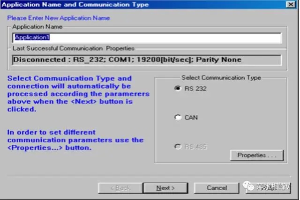Image resolution: width=300 pixels, height=200 pixels.
Task: Click the 'Select Communication Type' group title
Action: click(x=221, y=78)
